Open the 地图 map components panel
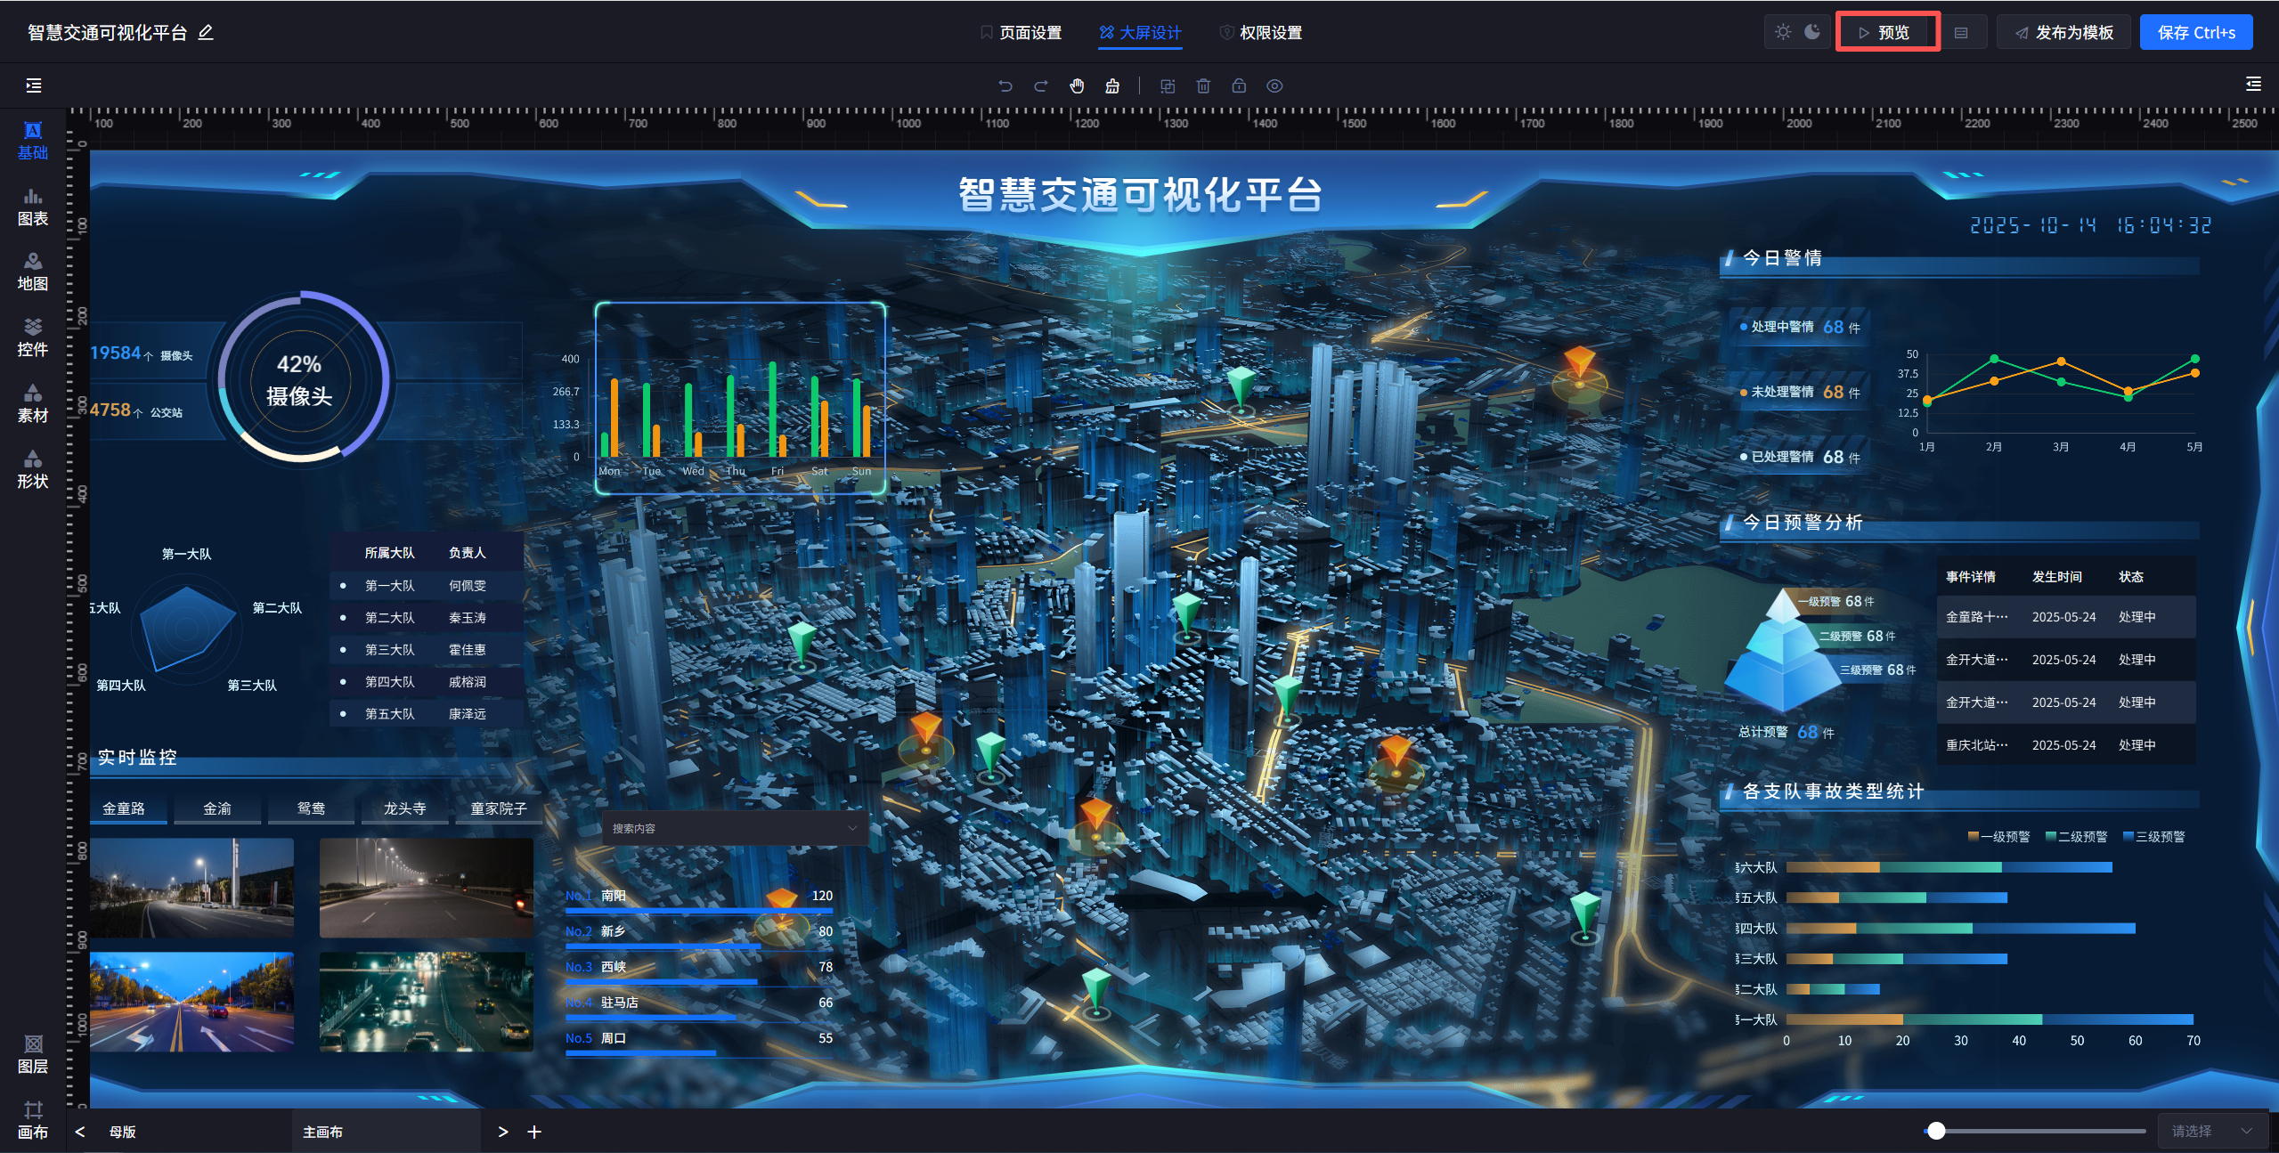Screen dimensions: 2279x1153 33,272
